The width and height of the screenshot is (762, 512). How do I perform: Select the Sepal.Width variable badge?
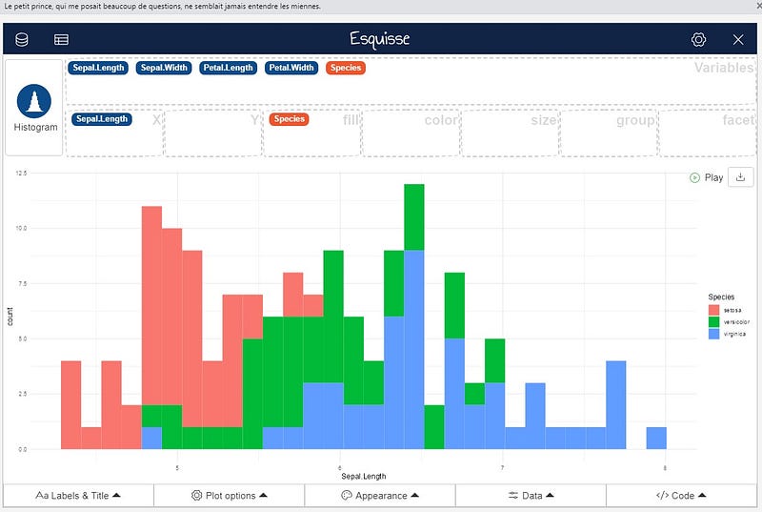[x=164, y=68]
